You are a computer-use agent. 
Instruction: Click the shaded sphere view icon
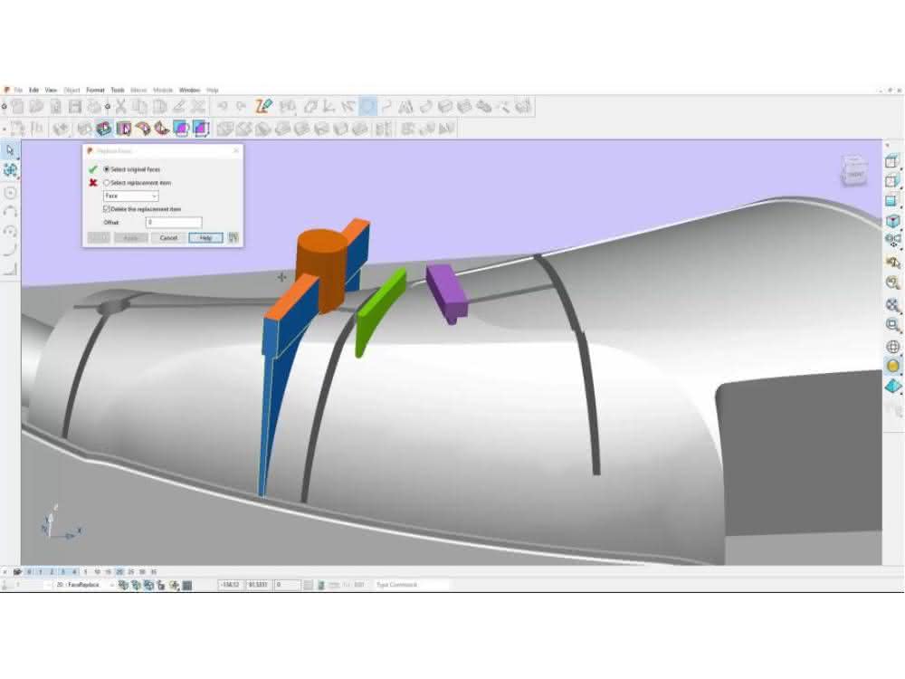click(892, 366)
